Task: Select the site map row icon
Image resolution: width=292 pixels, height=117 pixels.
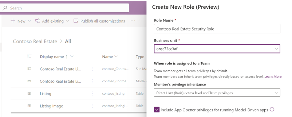Action: pos(29,69)
